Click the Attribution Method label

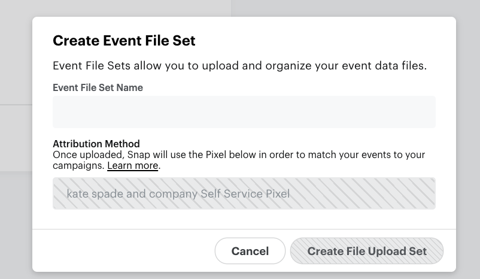click(x=96, y=144)
